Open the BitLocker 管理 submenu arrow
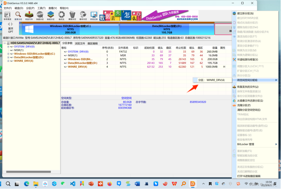 coord(276,144)
